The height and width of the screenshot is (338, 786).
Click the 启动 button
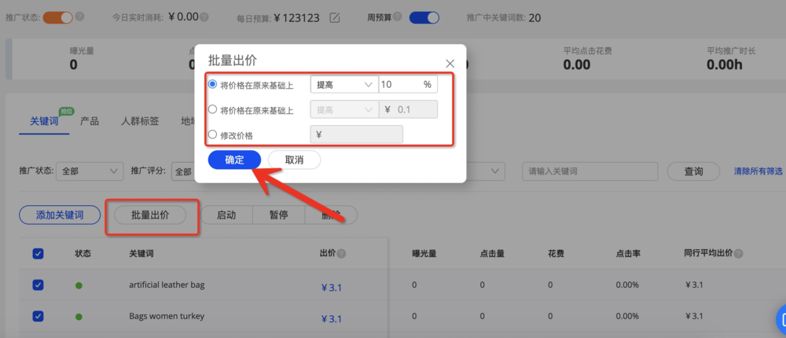(226, 215)
